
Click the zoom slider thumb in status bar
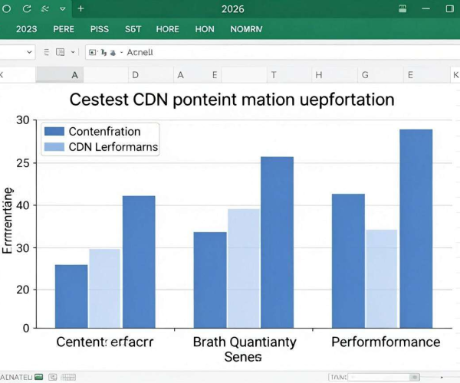click(x=415, y=377)
